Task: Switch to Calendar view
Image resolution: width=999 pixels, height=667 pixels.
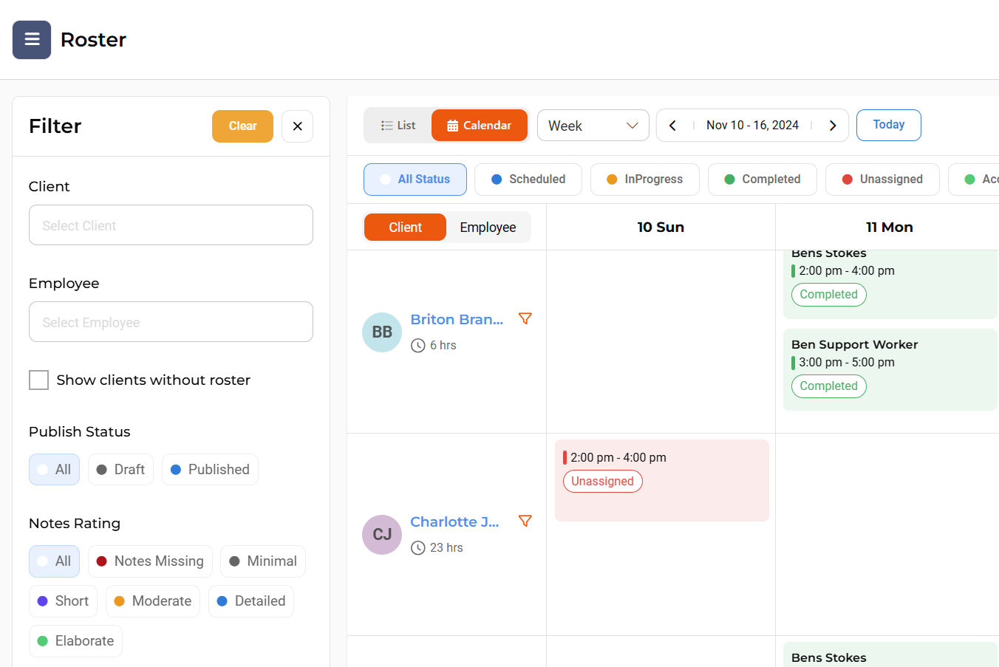Action: (480, 126)
